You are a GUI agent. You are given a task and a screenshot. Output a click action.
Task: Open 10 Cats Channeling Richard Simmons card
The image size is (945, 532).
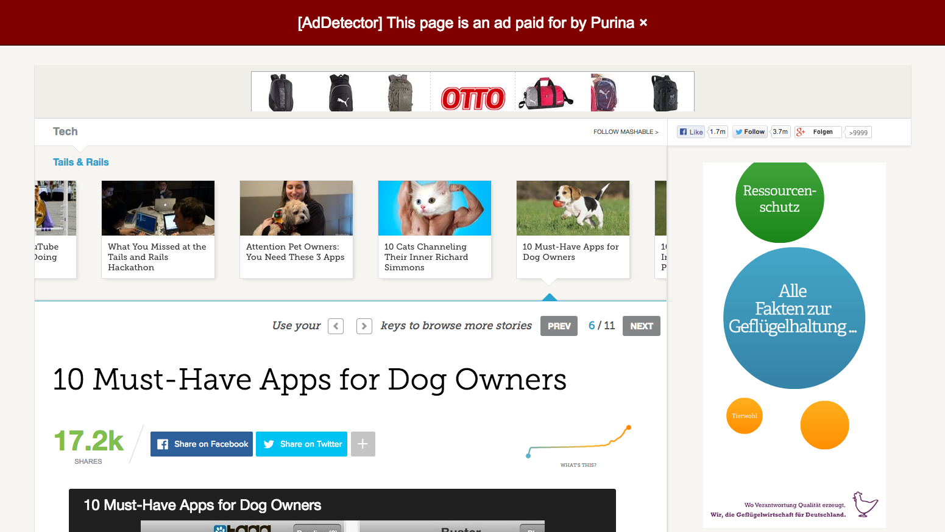pyautogui.click(x=434, y=229)
